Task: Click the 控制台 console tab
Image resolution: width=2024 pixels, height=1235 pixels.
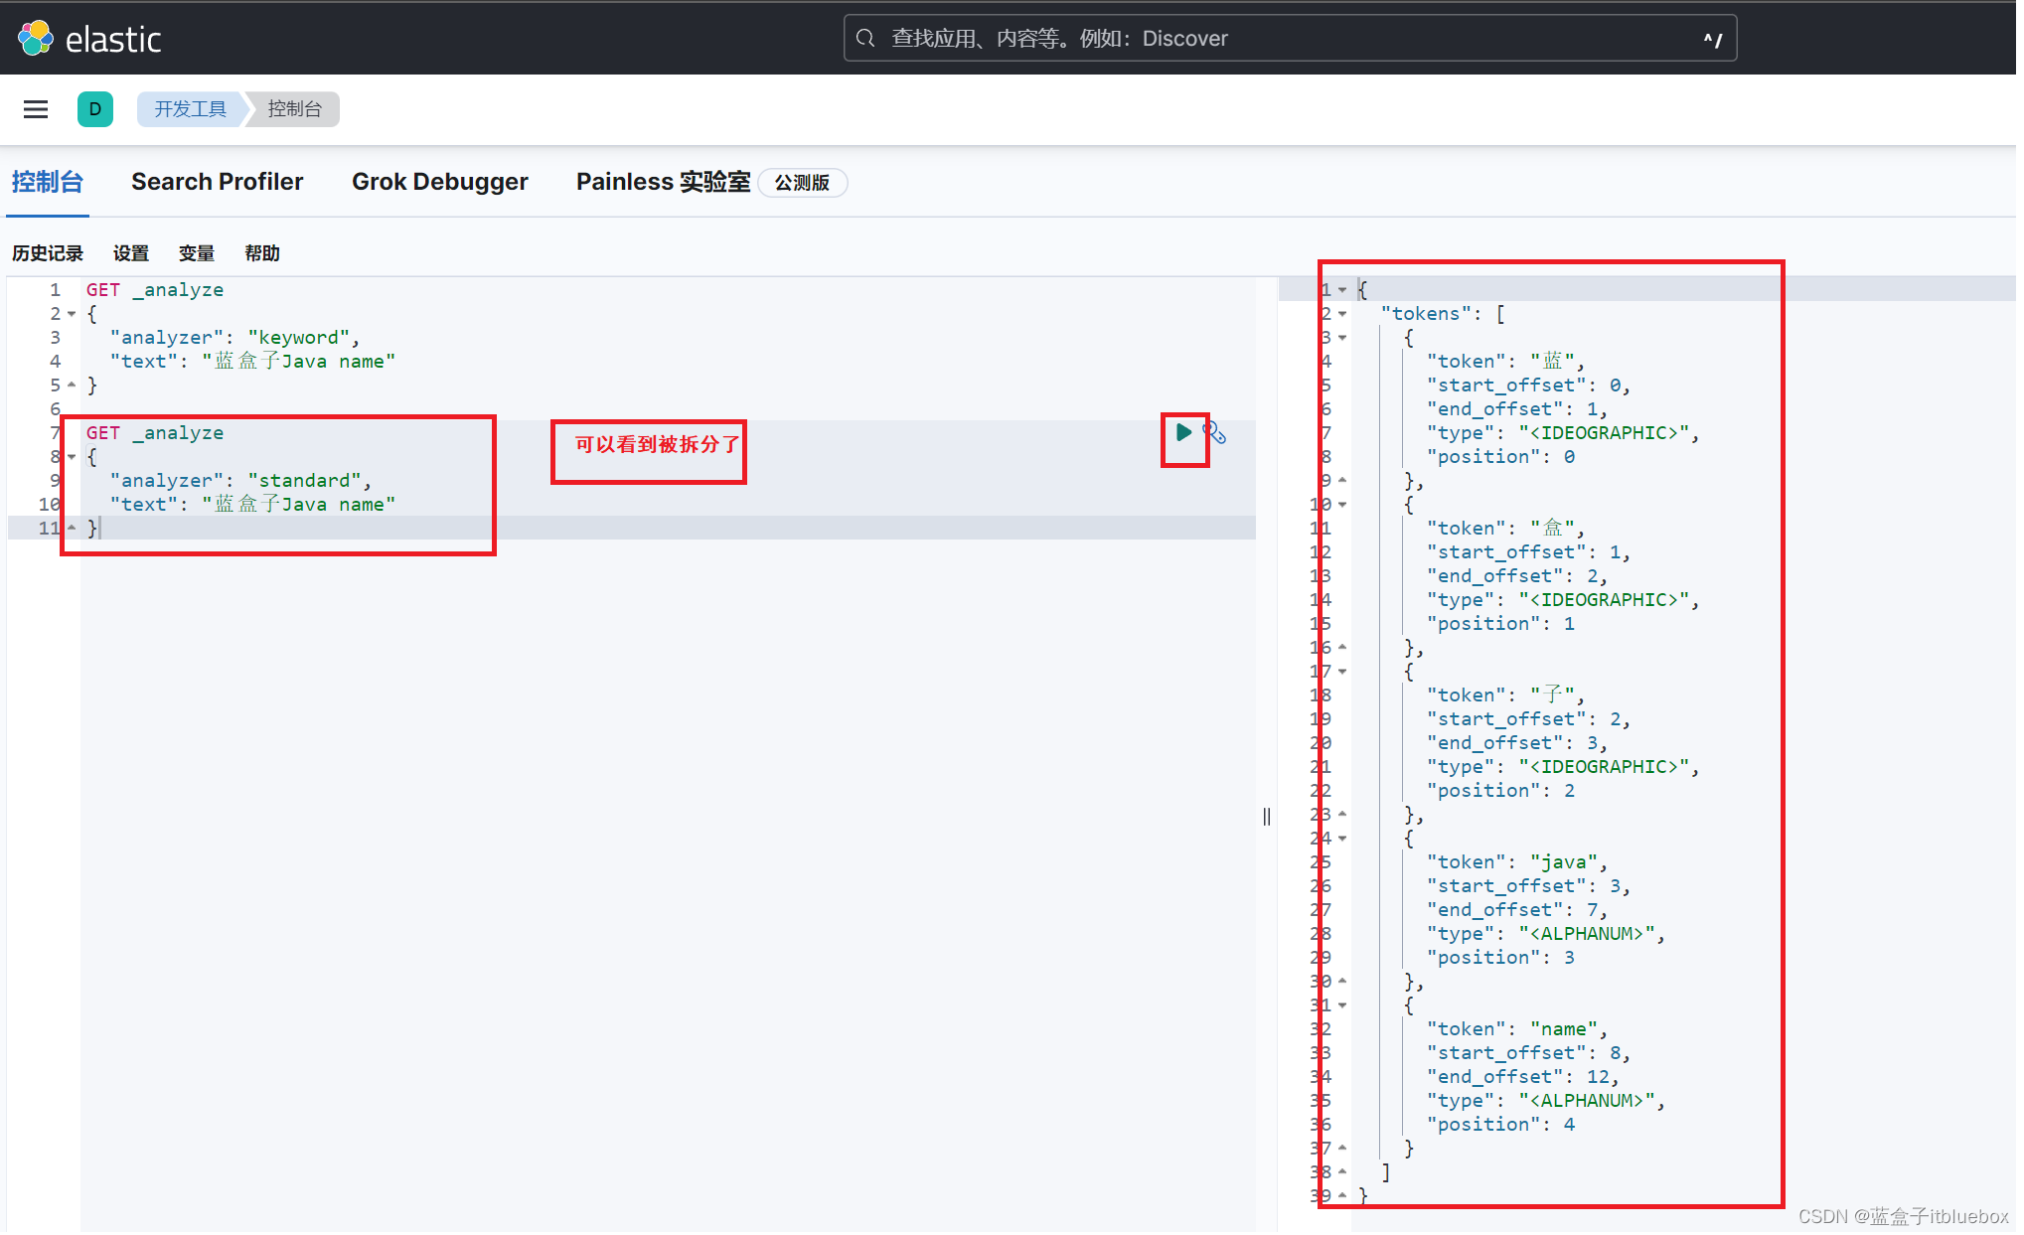Action: (x=48, y=181)
